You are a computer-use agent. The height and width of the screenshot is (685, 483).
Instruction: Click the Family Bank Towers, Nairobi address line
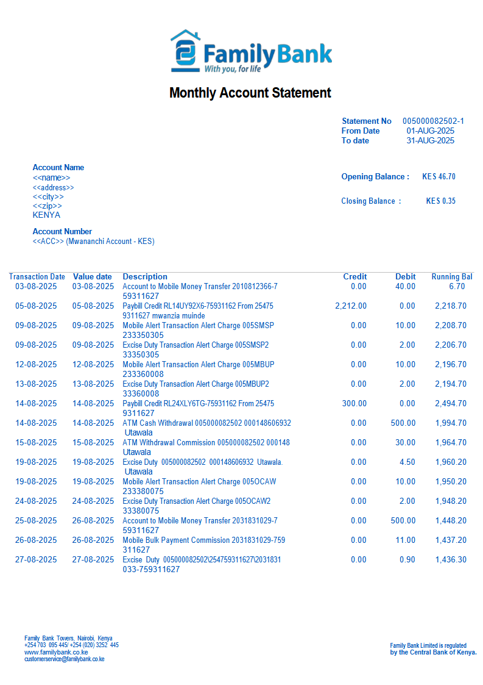pos(68,638)
